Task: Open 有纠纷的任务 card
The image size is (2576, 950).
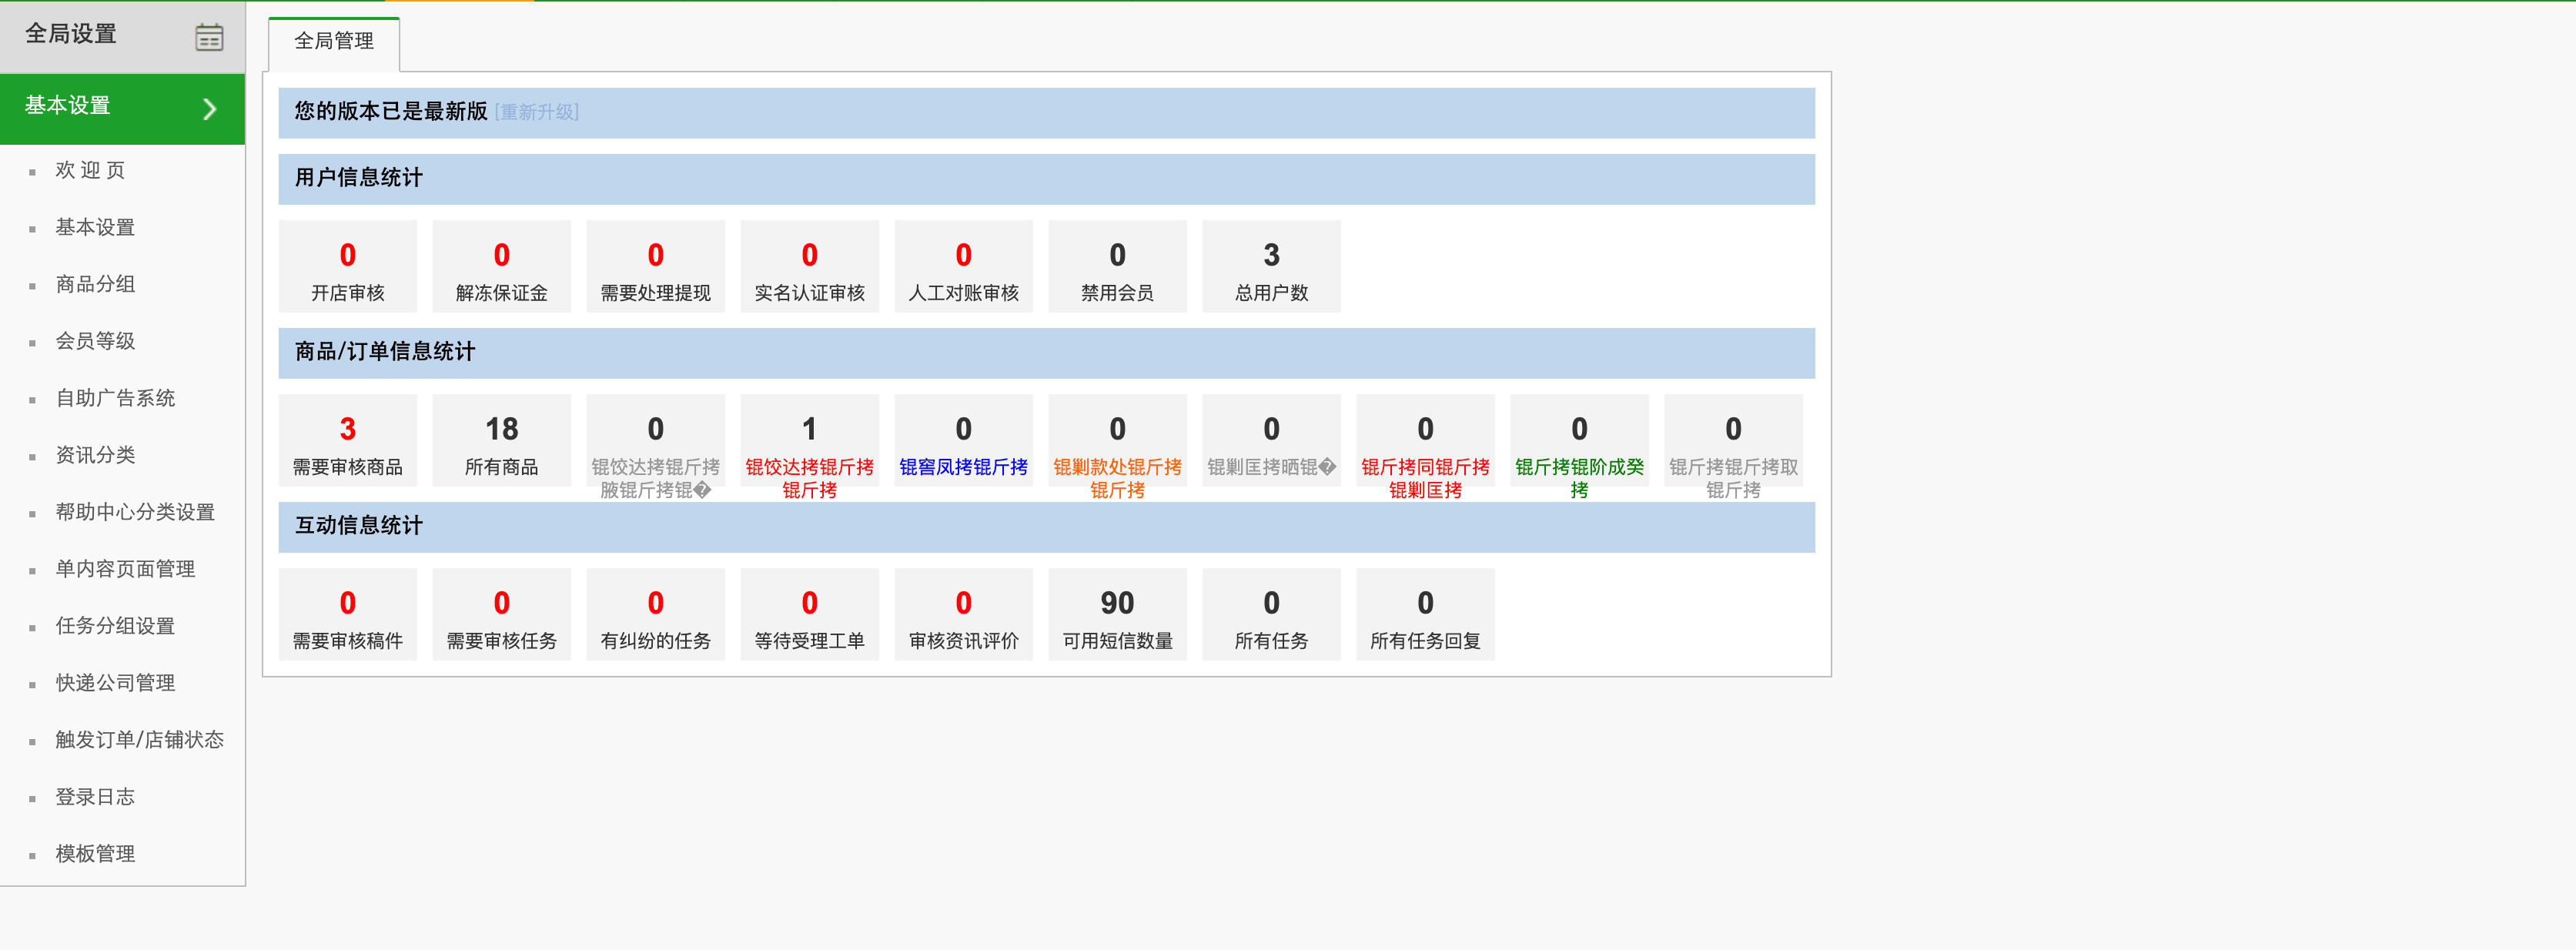Action: [x=656, y=615]
